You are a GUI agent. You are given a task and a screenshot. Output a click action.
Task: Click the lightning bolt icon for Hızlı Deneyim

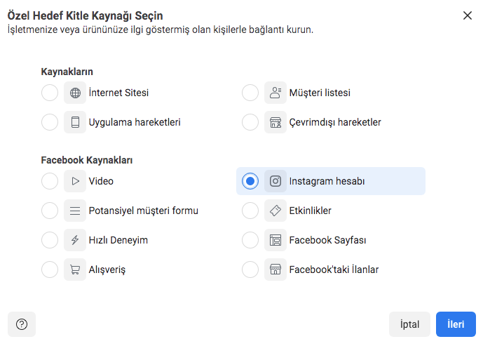click(x=75, y=240)
